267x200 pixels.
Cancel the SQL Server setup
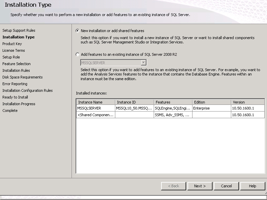tap(226, 186)
